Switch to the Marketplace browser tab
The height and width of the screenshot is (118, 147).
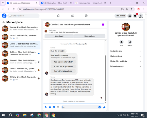[56, 3]
